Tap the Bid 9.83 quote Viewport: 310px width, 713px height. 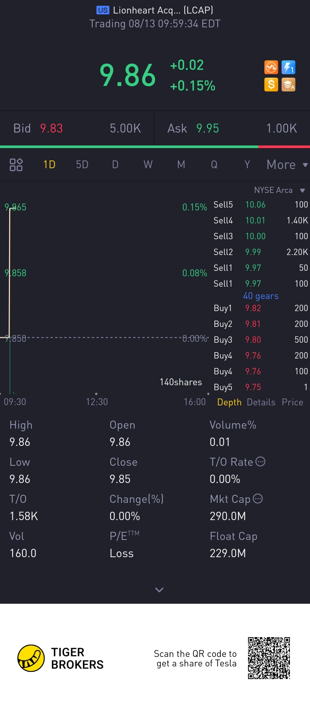pos(38,128)
